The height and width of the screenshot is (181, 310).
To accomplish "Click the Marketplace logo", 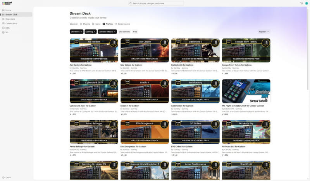I will [x=7, y=3].
